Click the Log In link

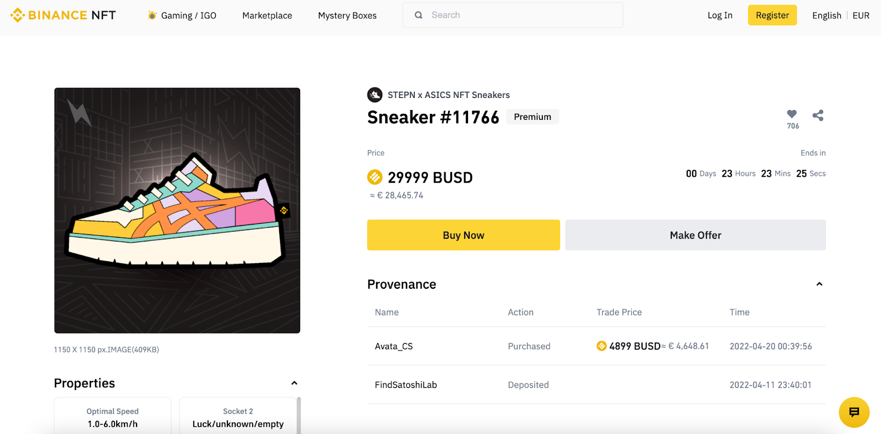pyautogui.click(x=720, y=15)
